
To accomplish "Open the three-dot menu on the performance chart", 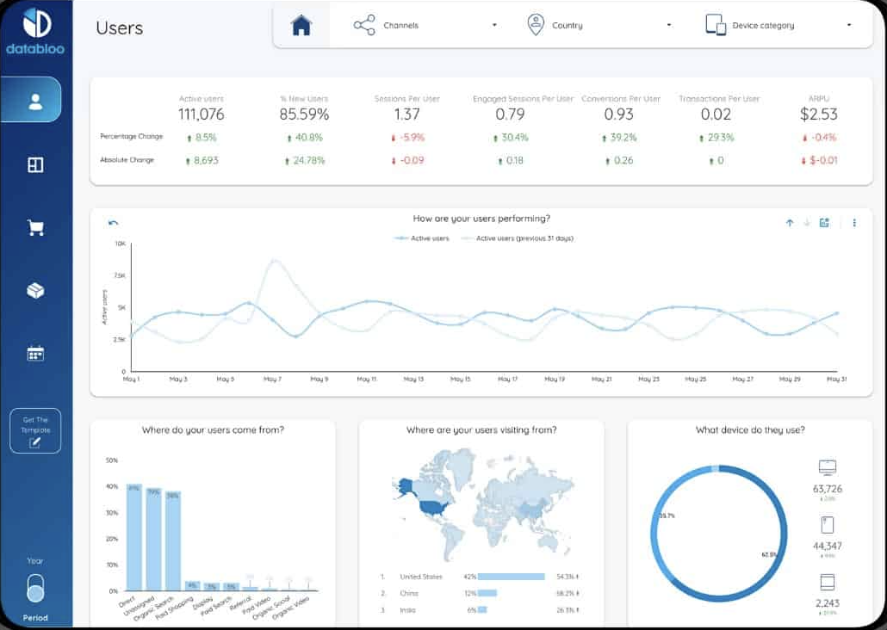I will click(853, 222).
